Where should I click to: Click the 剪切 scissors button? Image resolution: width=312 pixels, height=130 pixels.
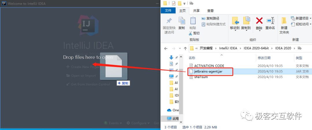[194, 33]
